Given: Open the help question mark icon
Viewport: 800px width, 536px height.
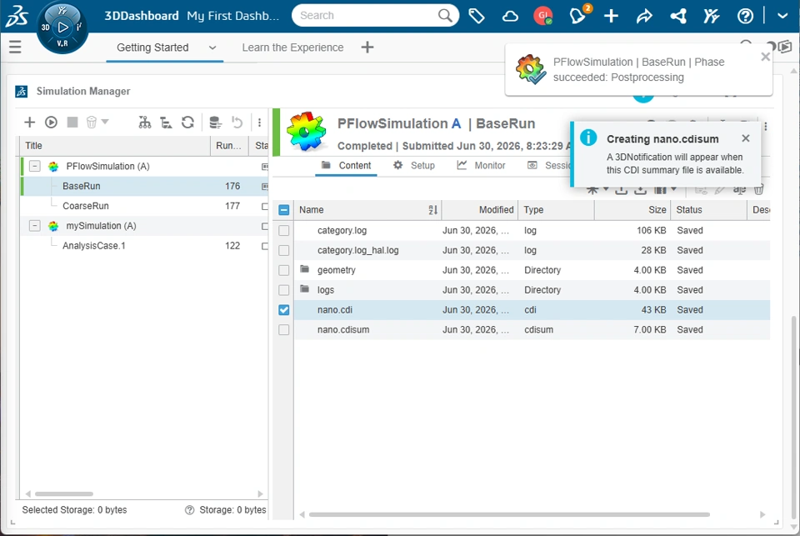Looking at the screenshot, I should pos(745,16).
